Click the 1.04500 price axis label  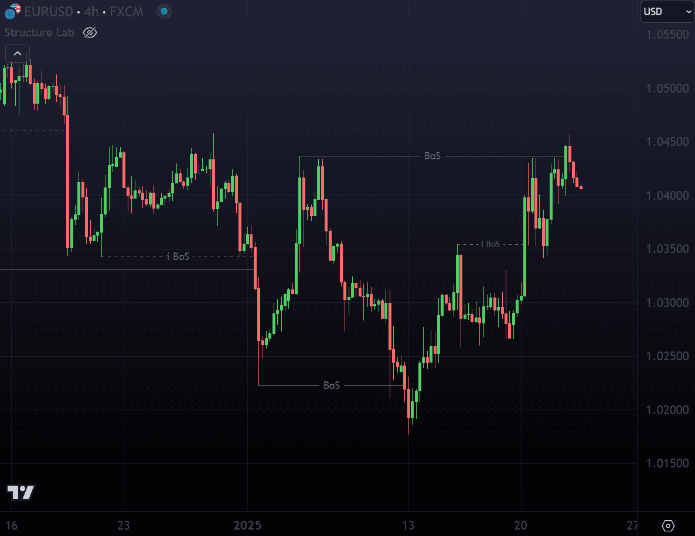[667, 142]
